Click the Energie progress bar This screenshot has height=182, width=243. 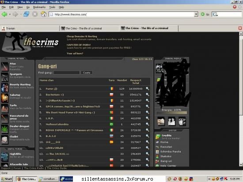[172, 113]
